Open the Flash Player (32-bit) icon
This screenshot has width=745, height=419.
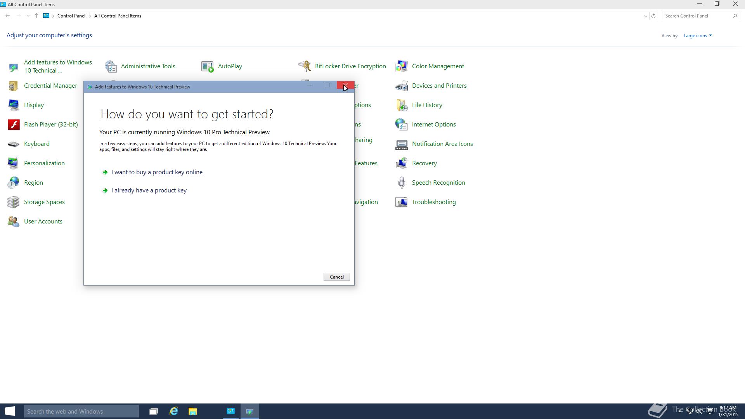point(14,125)
